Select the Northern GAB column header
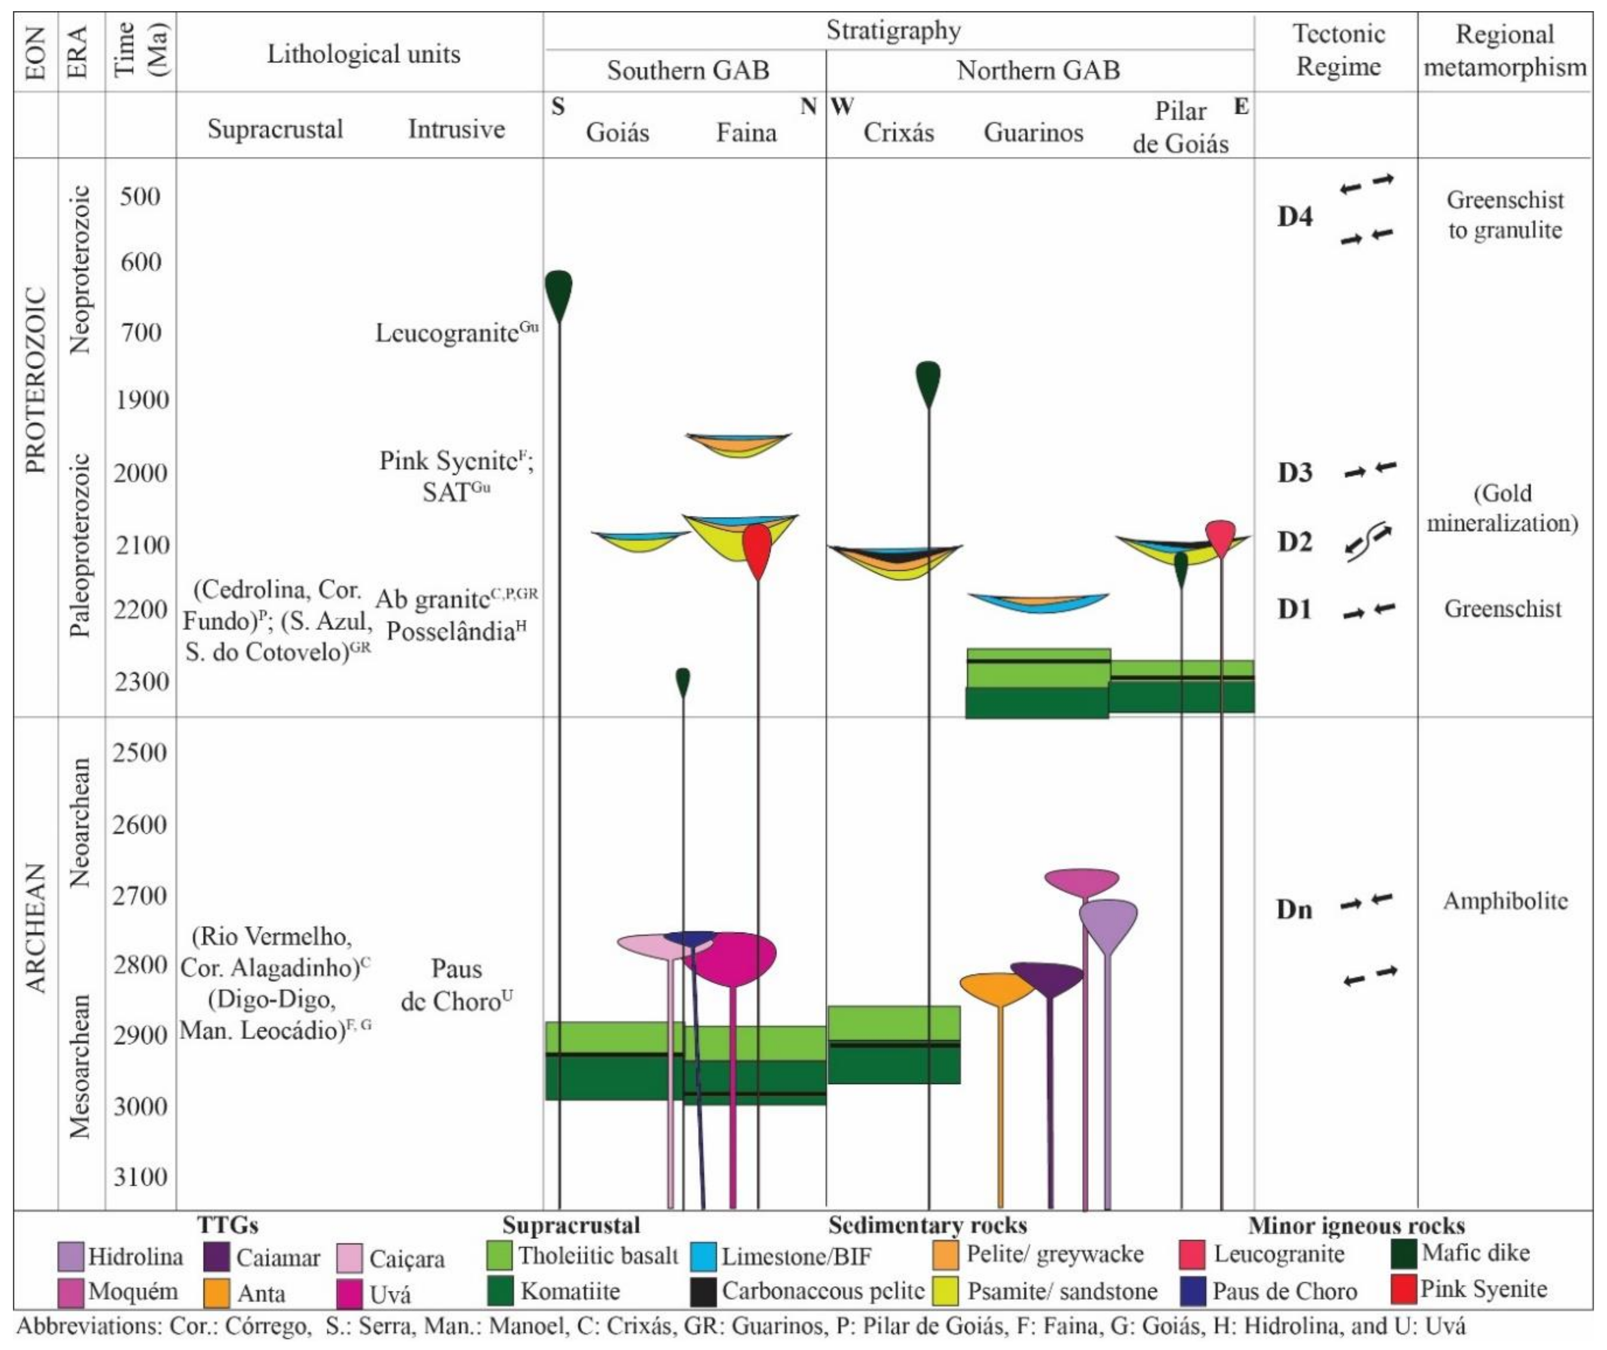The height and width of the screenshot is (1350, 1607). (1038, 70)
